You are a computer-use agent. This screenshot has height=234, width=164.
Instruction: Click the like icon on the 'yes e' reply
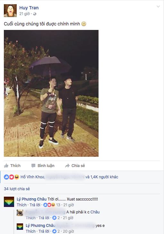[x=55, y=231]
